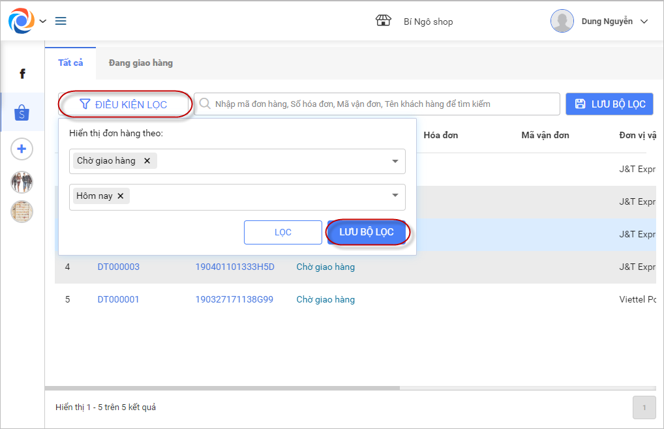The height and width of the screenshot is (429, 664).
Task: Open the Facebook channel in sidebar
Action: tap(22, 74)
